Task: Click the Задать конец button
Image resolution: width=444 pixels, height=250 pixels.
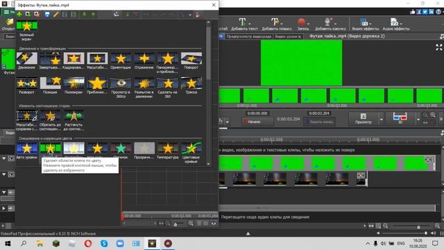Action: point(319,122)
